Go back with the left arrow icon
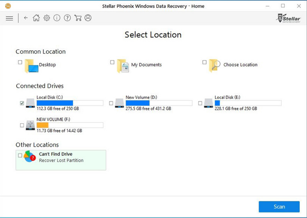Viewport: 307px width, 218px height. 26,18
